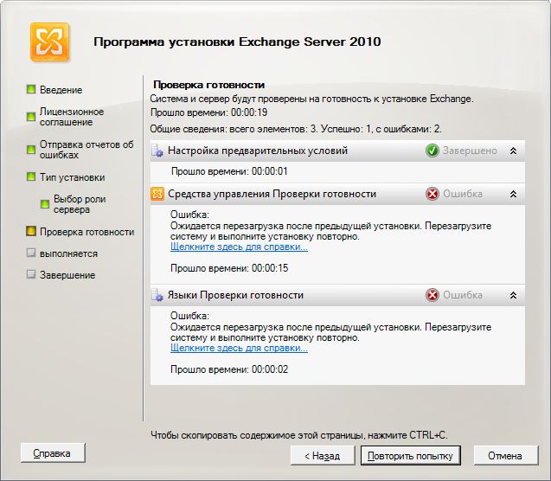This screenshot has height=481, width=551.
Task: Click gray marker beside Завершение step
Action: coord(31,274)
